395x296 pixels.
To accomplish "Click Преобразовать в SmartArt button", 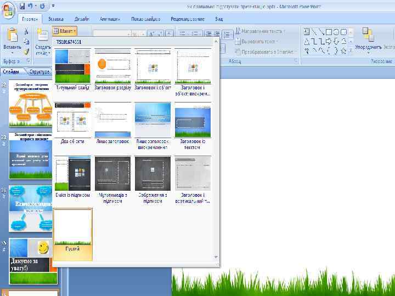I will pos(264,52).
